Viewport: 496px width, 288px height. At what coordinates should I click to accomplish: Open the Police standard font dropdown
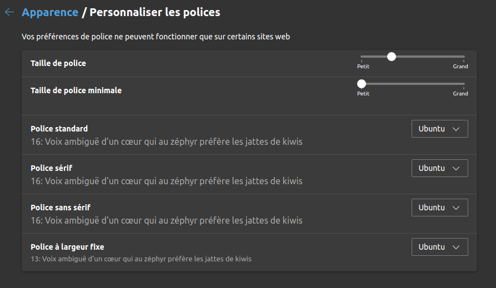[x=439, y=129]
